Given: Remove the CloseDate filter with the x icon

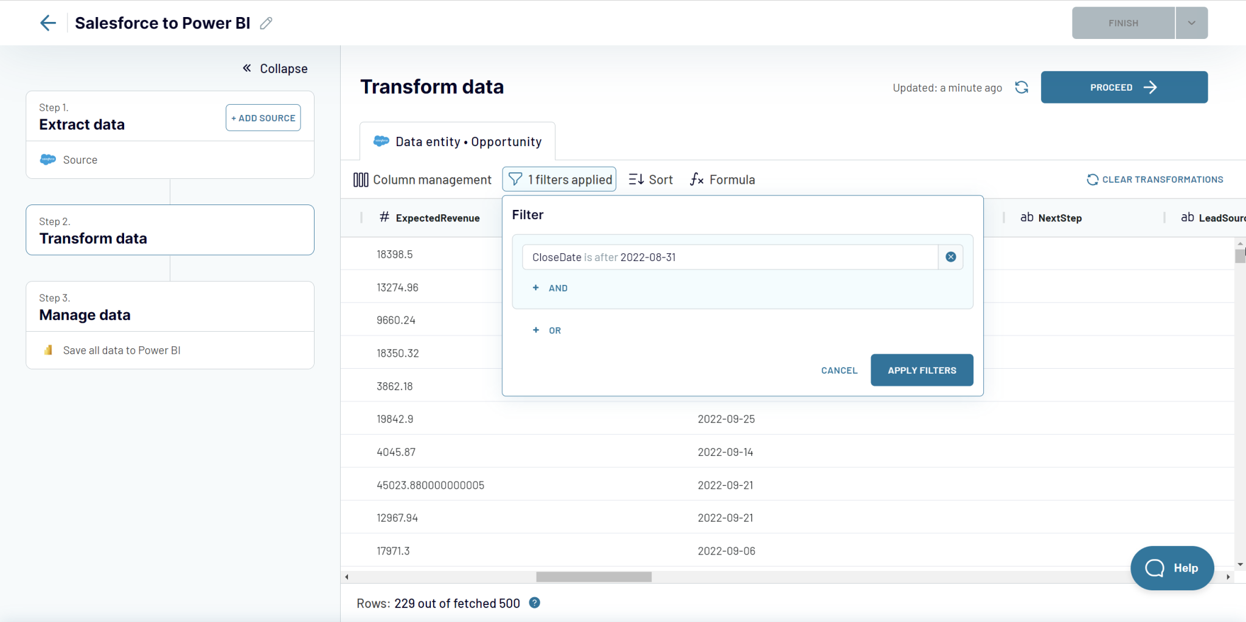Looking at the screenshot, I should click(x=950, y=256).
